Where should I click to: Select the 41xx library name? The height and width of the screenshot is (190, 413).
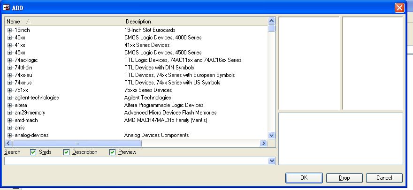pyautogui.click(x=20, y=45)
